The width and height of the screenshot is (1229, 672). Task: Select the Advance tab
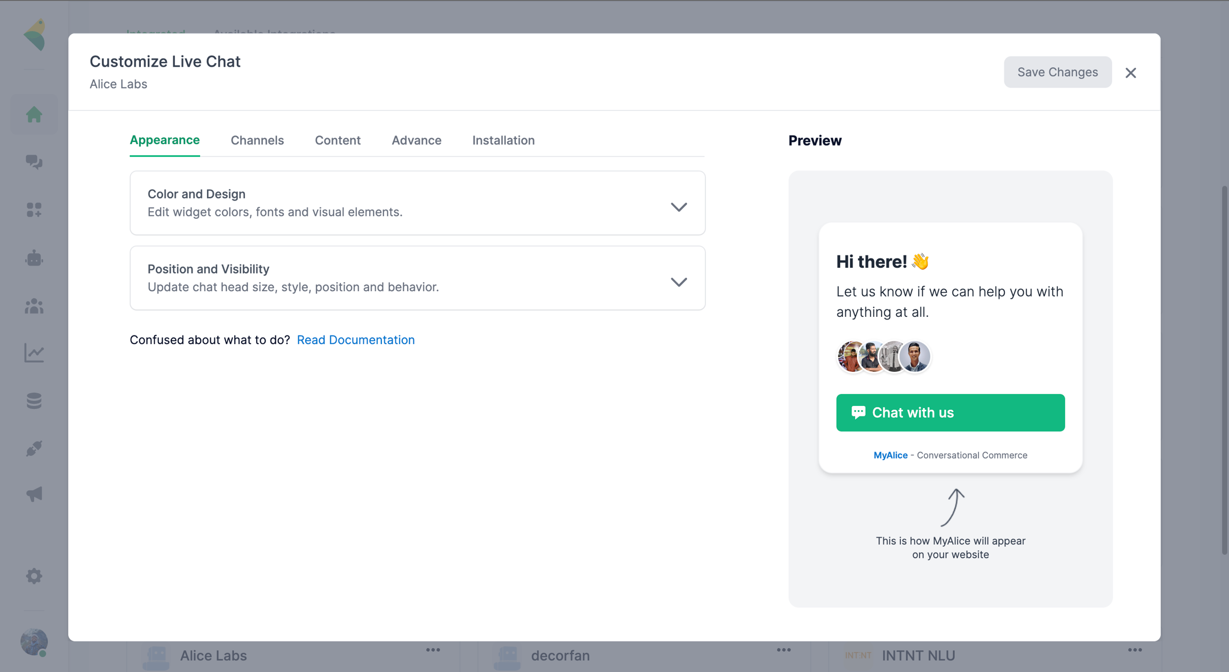[416, 140]
